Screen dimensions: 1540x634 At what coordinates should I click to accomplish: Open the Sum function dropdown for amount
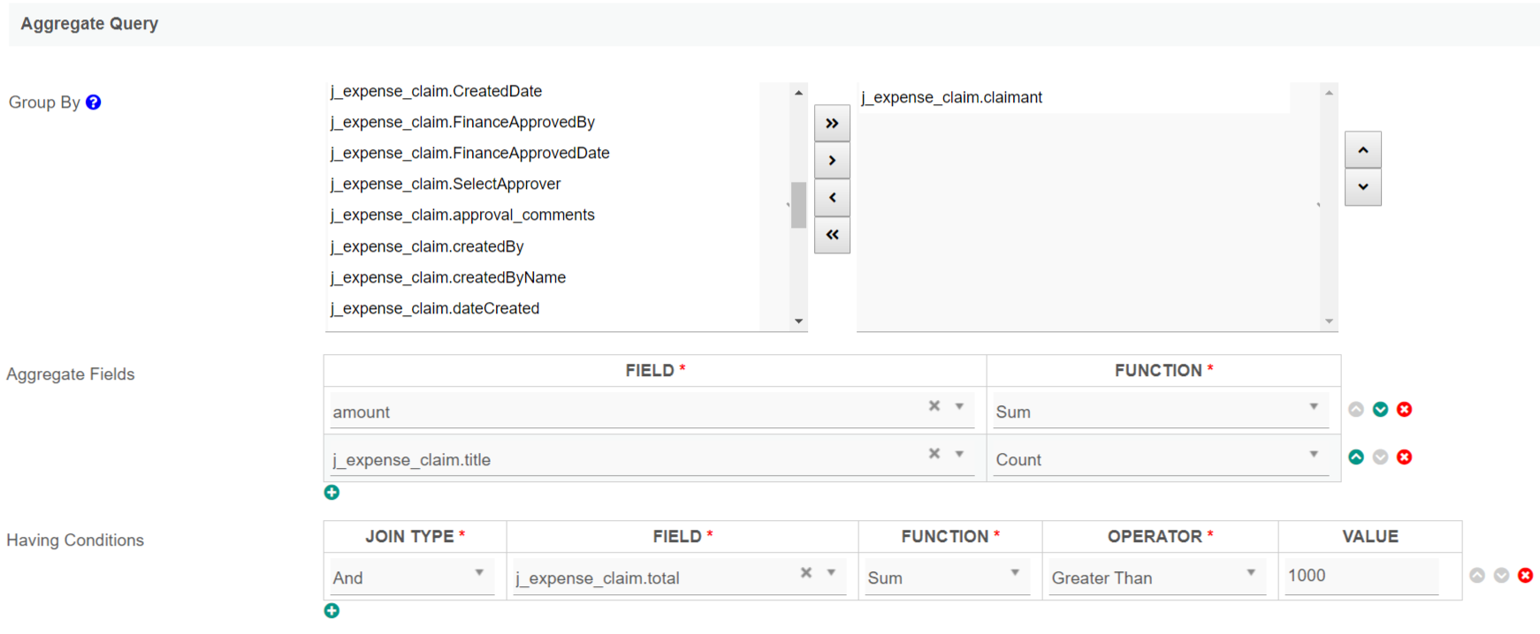point(1159,411)
